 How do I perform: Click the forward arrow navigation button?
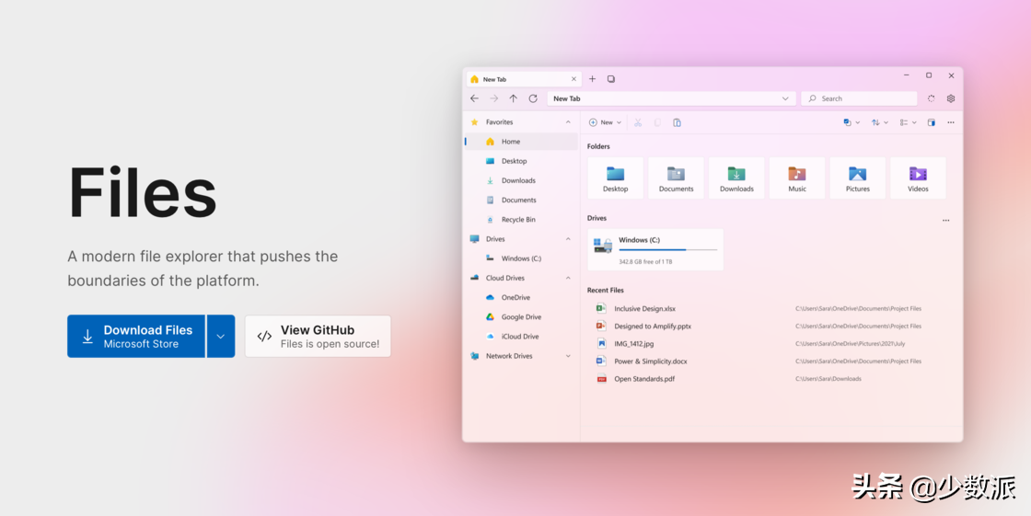(493, 98)
